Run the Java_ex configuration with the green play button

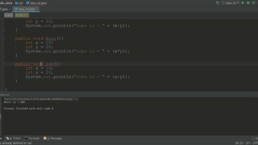click(243, 3)
